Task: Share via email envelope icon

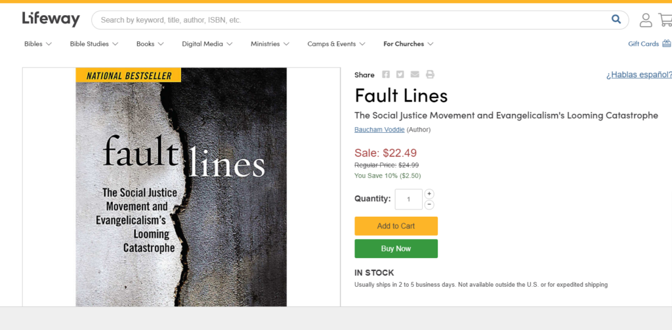Action: 415,75
